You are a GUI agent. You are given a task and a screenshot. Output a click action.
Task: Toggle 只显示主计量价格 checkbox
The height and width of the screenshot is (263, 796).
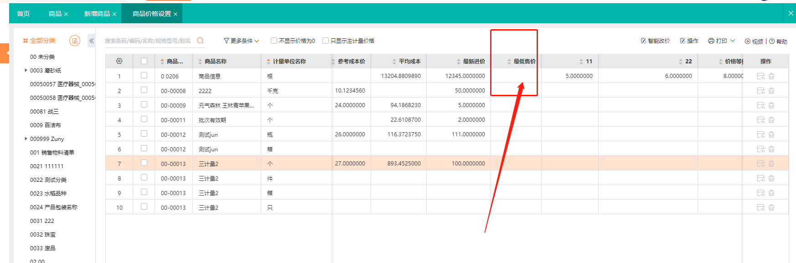click(326, 41)
